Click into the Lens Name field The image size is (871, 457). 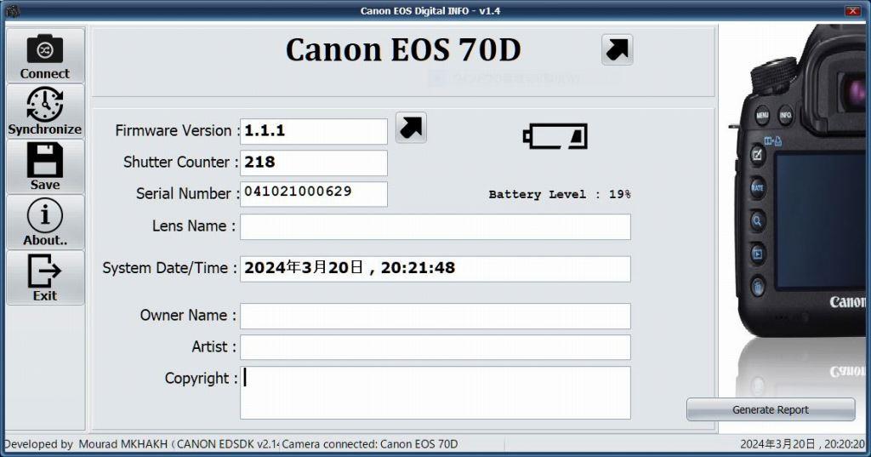(x=435, y=227)
